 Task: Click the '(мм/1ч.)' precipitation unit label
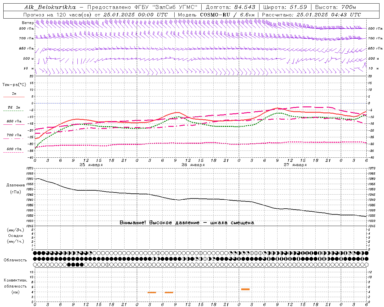(x=16, y=241)
